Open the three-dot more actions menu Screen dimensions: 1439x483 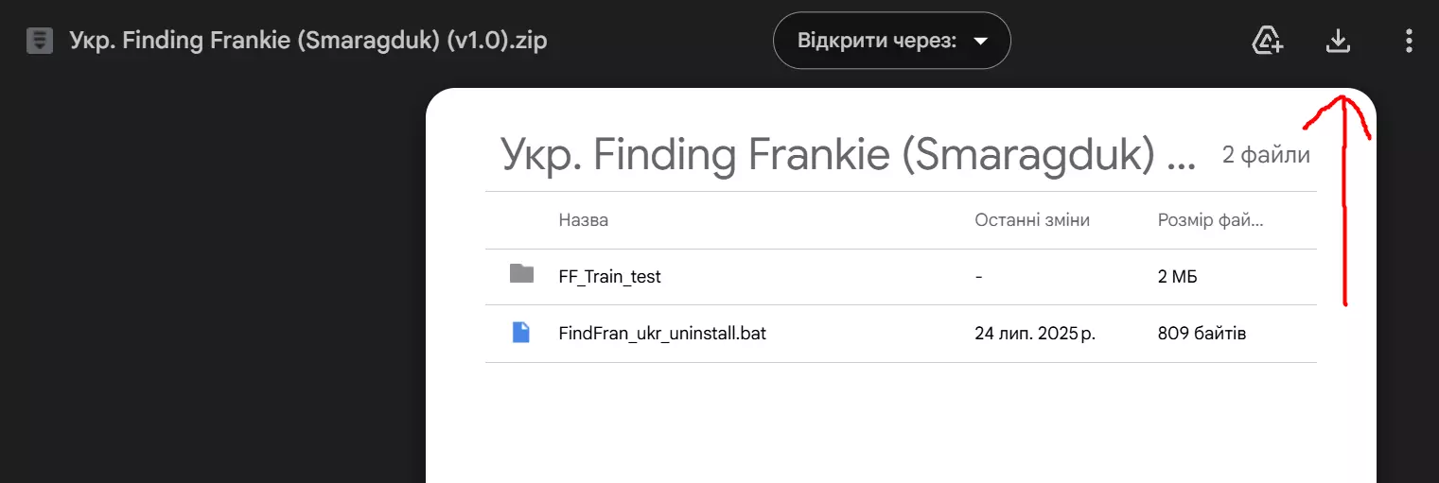pyautogui.click(x=1409, y=41)
